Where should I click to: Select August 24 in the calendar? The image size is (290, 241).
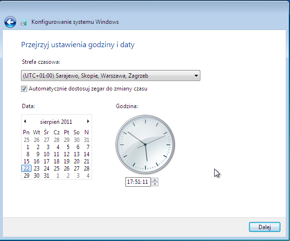[46, 169]
